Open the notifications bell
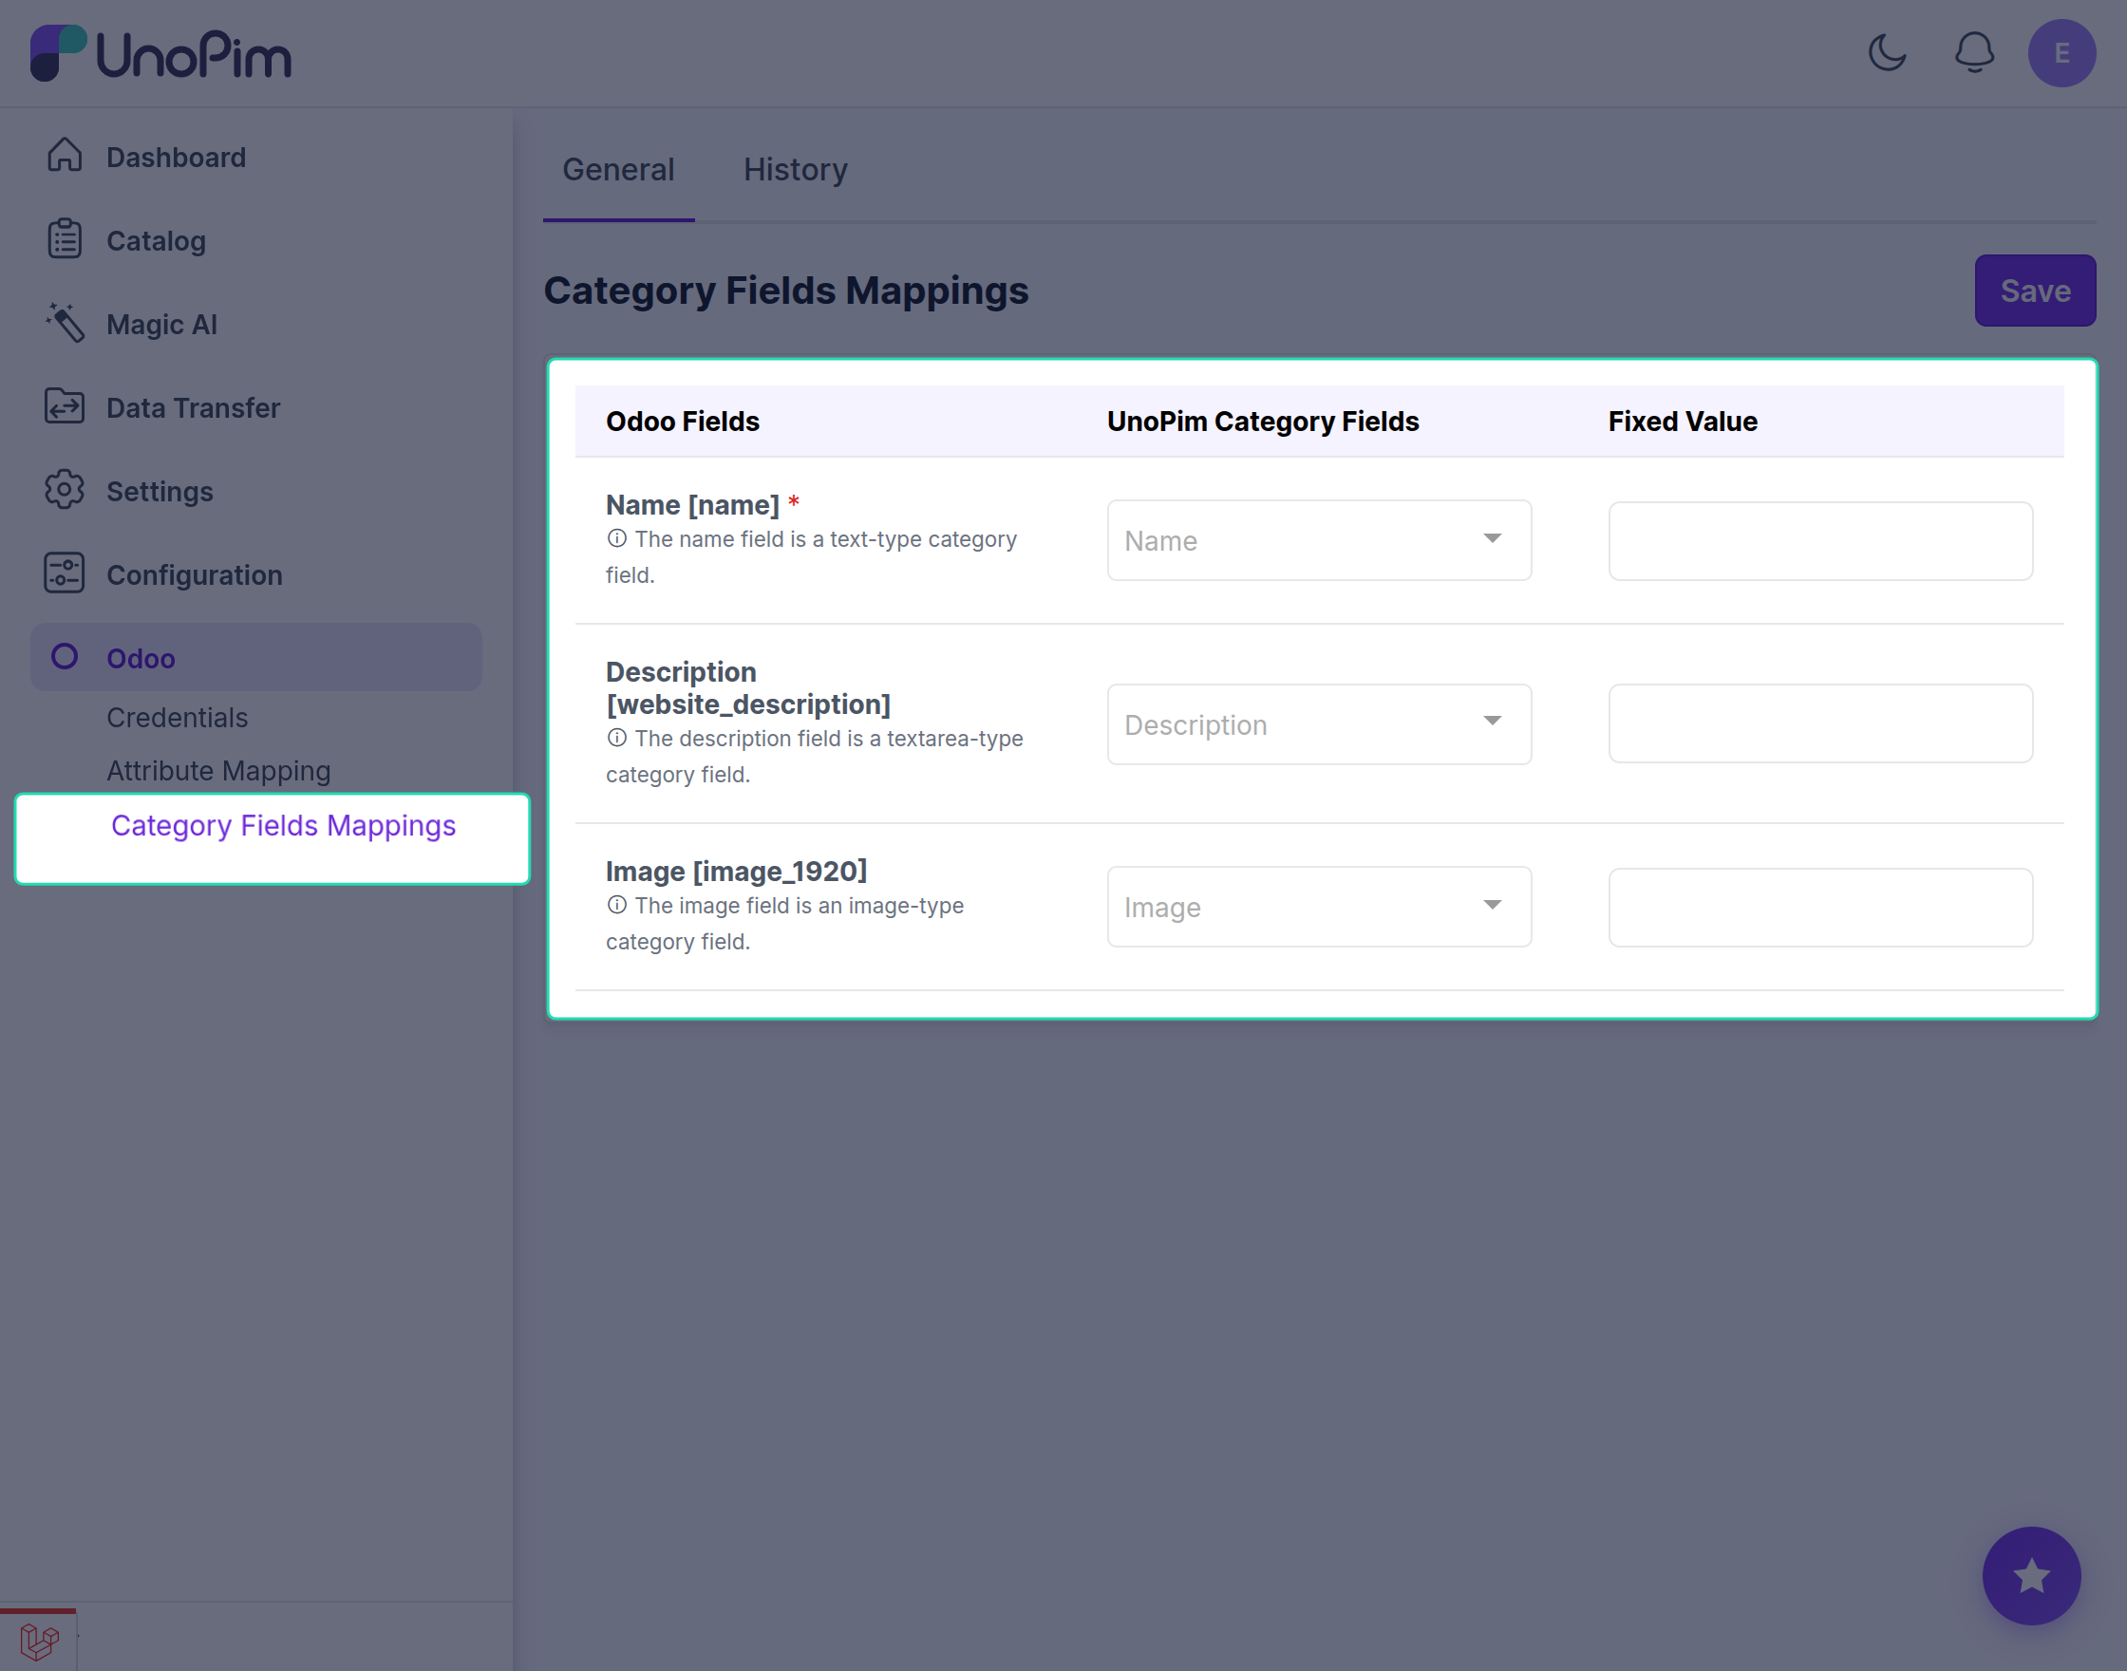The image size is (2127, 1671). point(1974,53)
